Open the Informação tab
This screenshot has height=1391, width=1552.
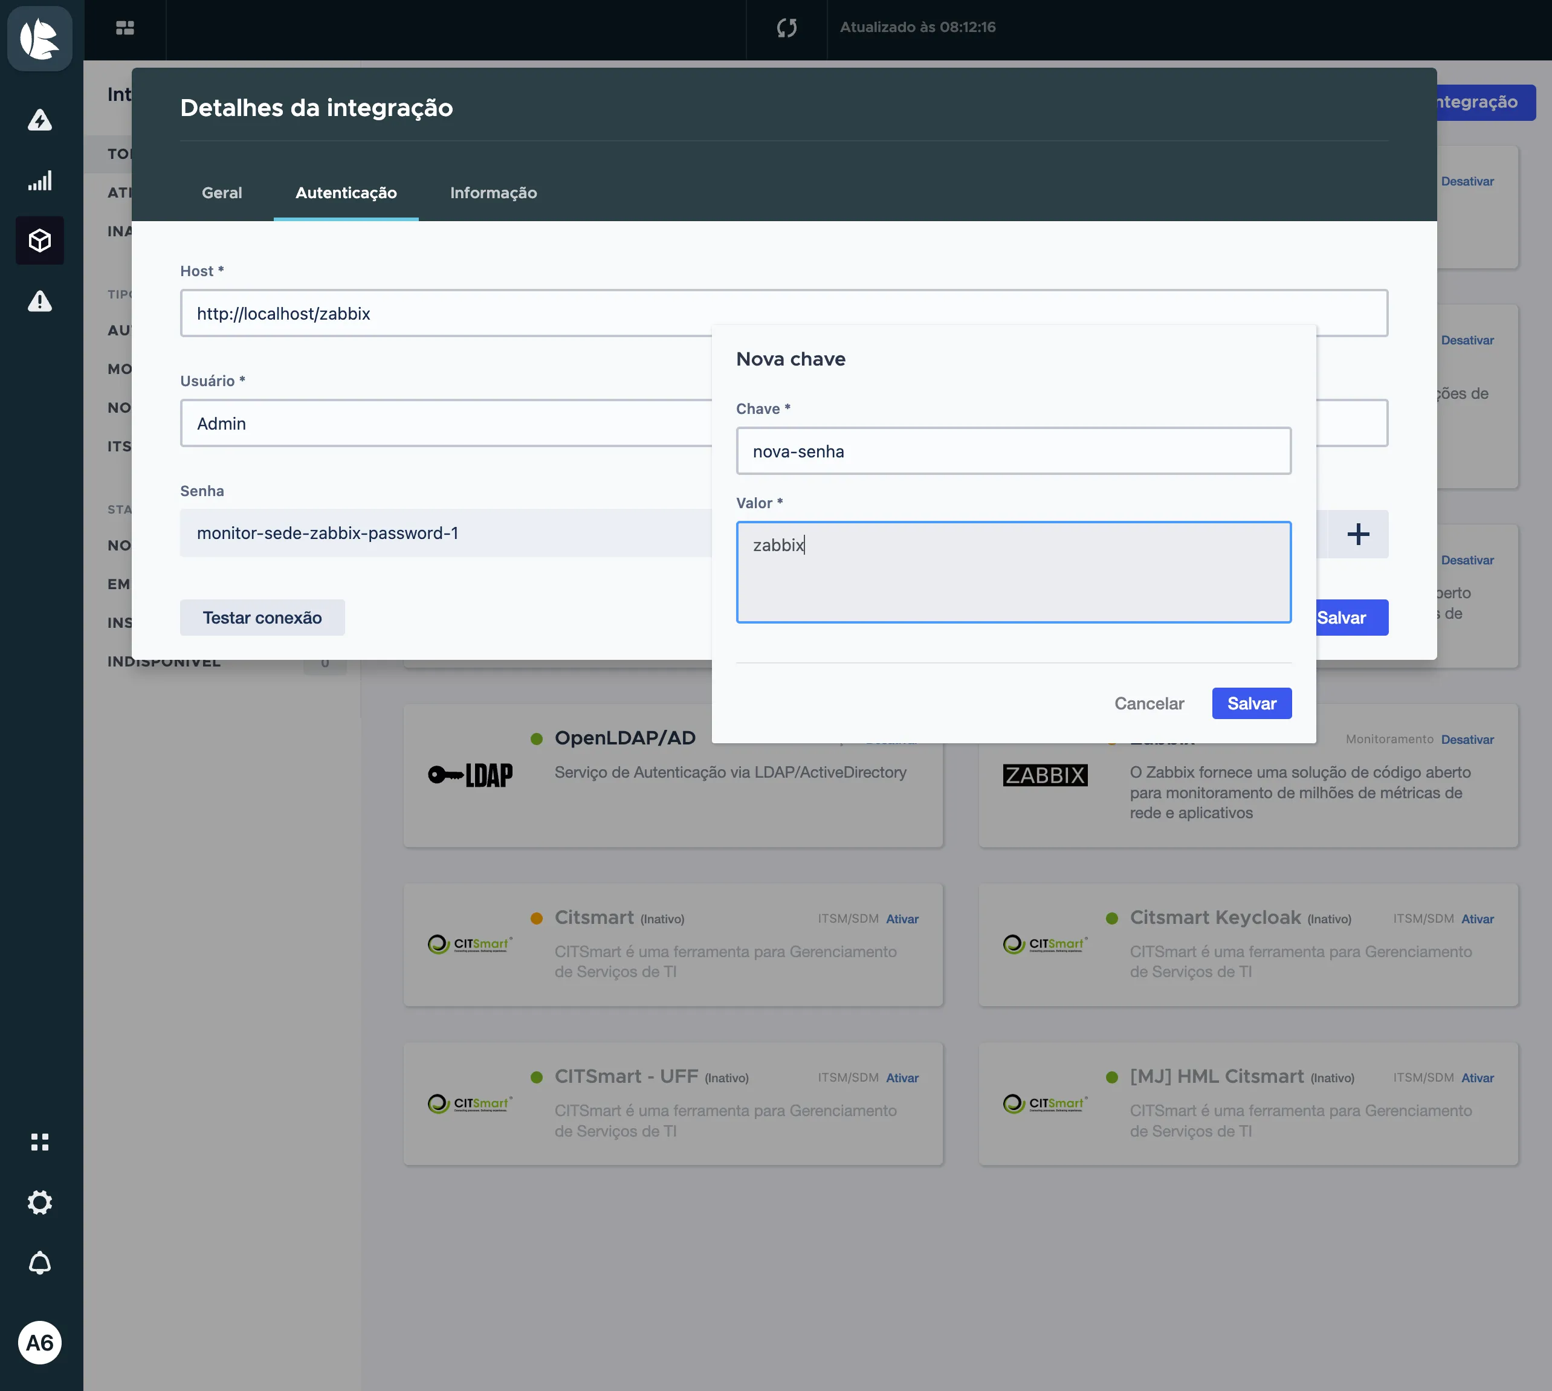tap(493, 193)
